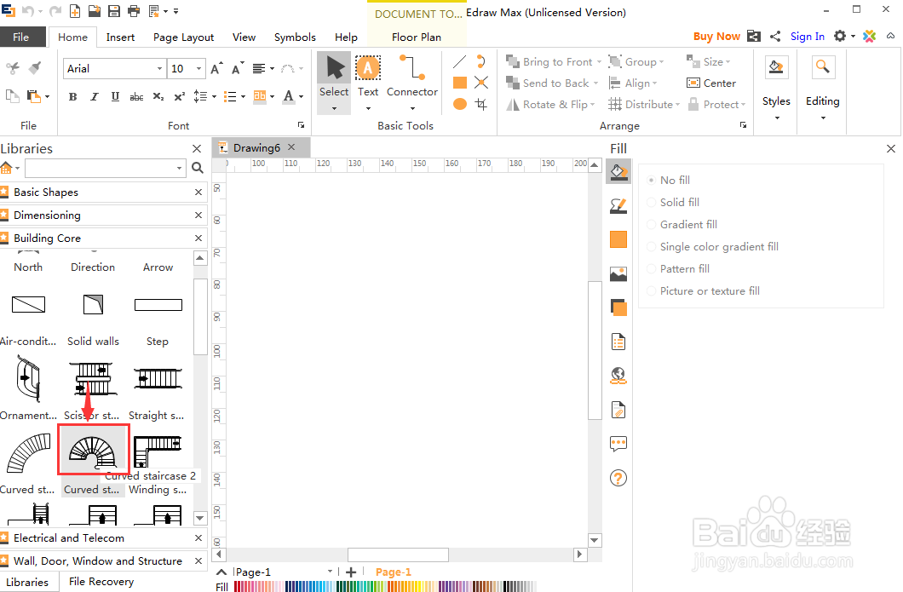Open Editing find tools

pyautogui.click(x=822, y=89)
